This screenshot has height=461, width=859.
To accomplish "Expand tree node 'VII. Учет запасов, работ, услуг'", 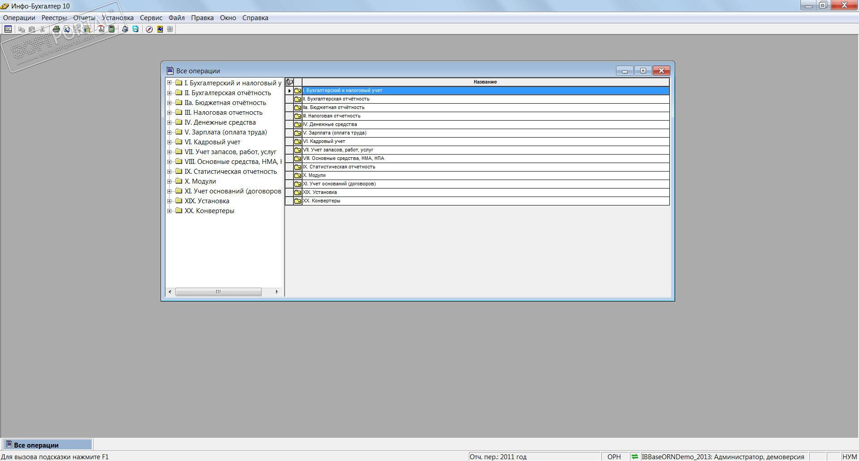I will (170, 152).
